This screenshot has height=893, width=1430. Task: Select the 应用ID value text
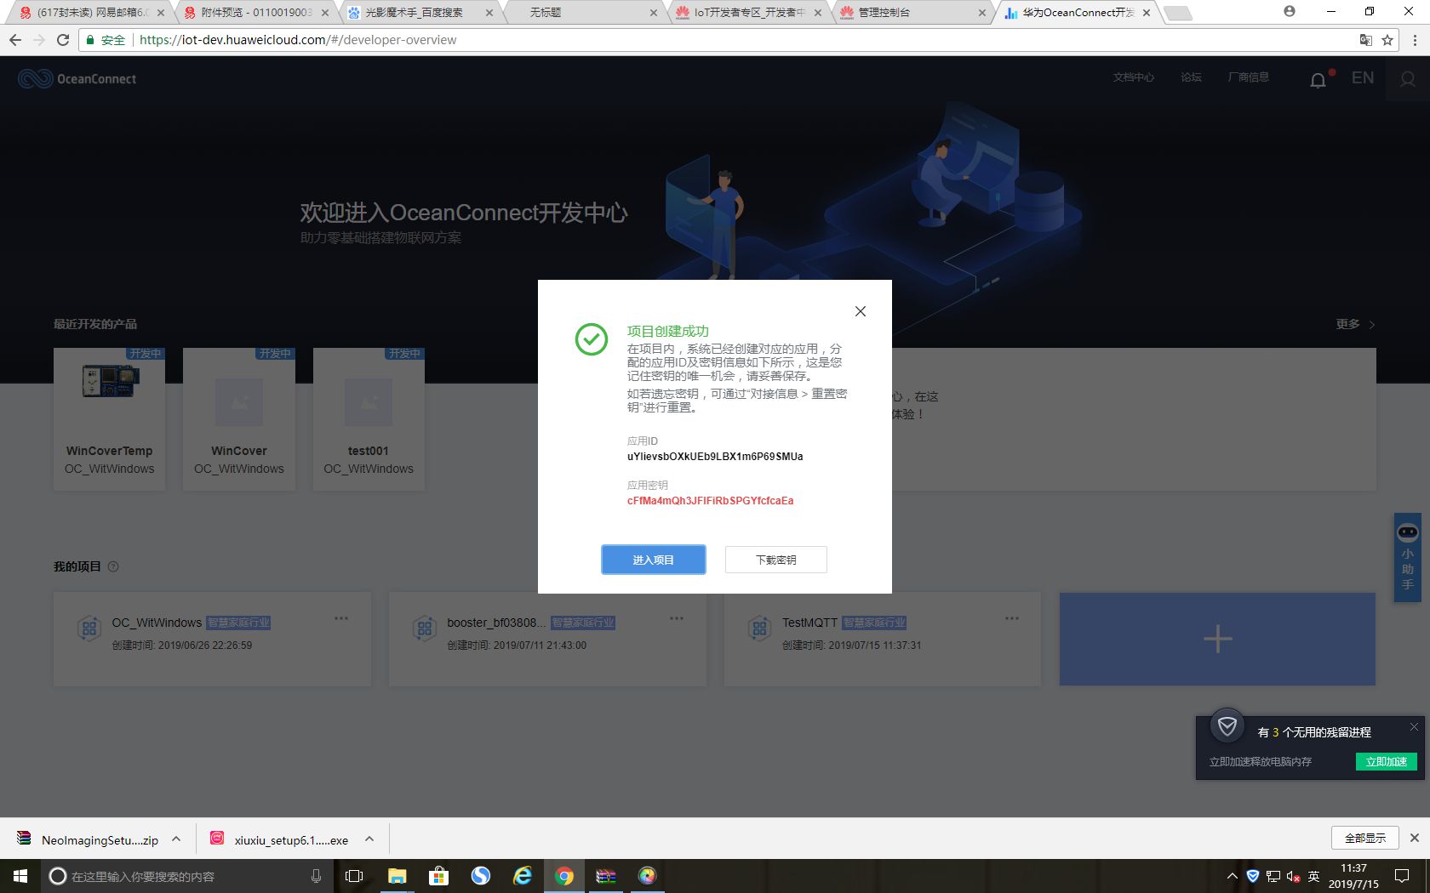pos(715,457)
